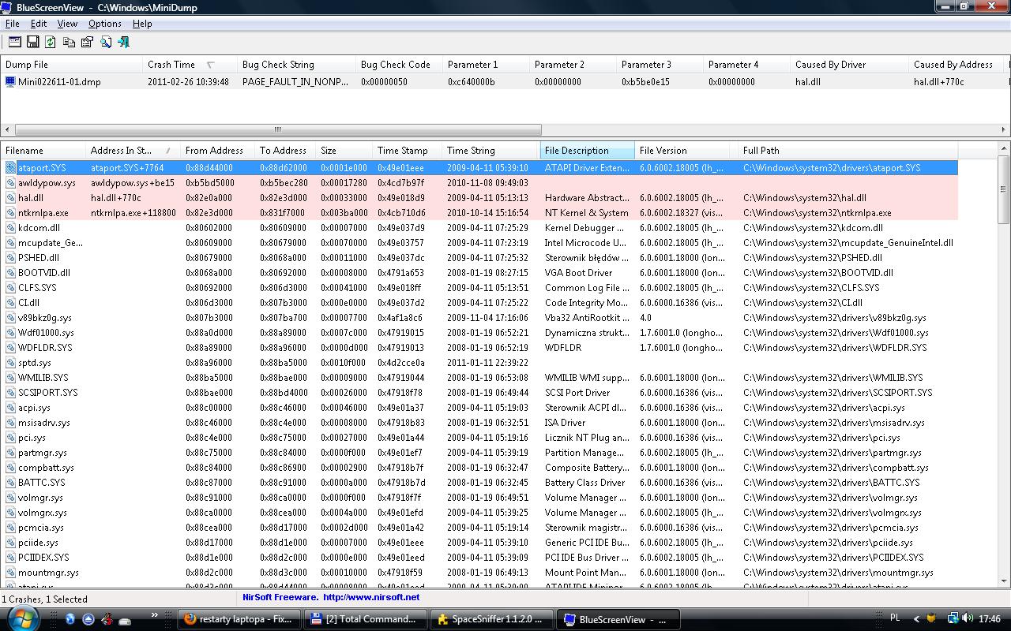Click the upper pane horizontal scrollbar thumb
1011x631 pixels.
pos(278,129)
